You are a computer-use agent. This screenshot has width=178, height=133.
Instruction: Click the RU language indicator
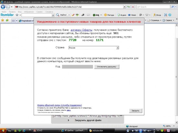tap(9, 131)
